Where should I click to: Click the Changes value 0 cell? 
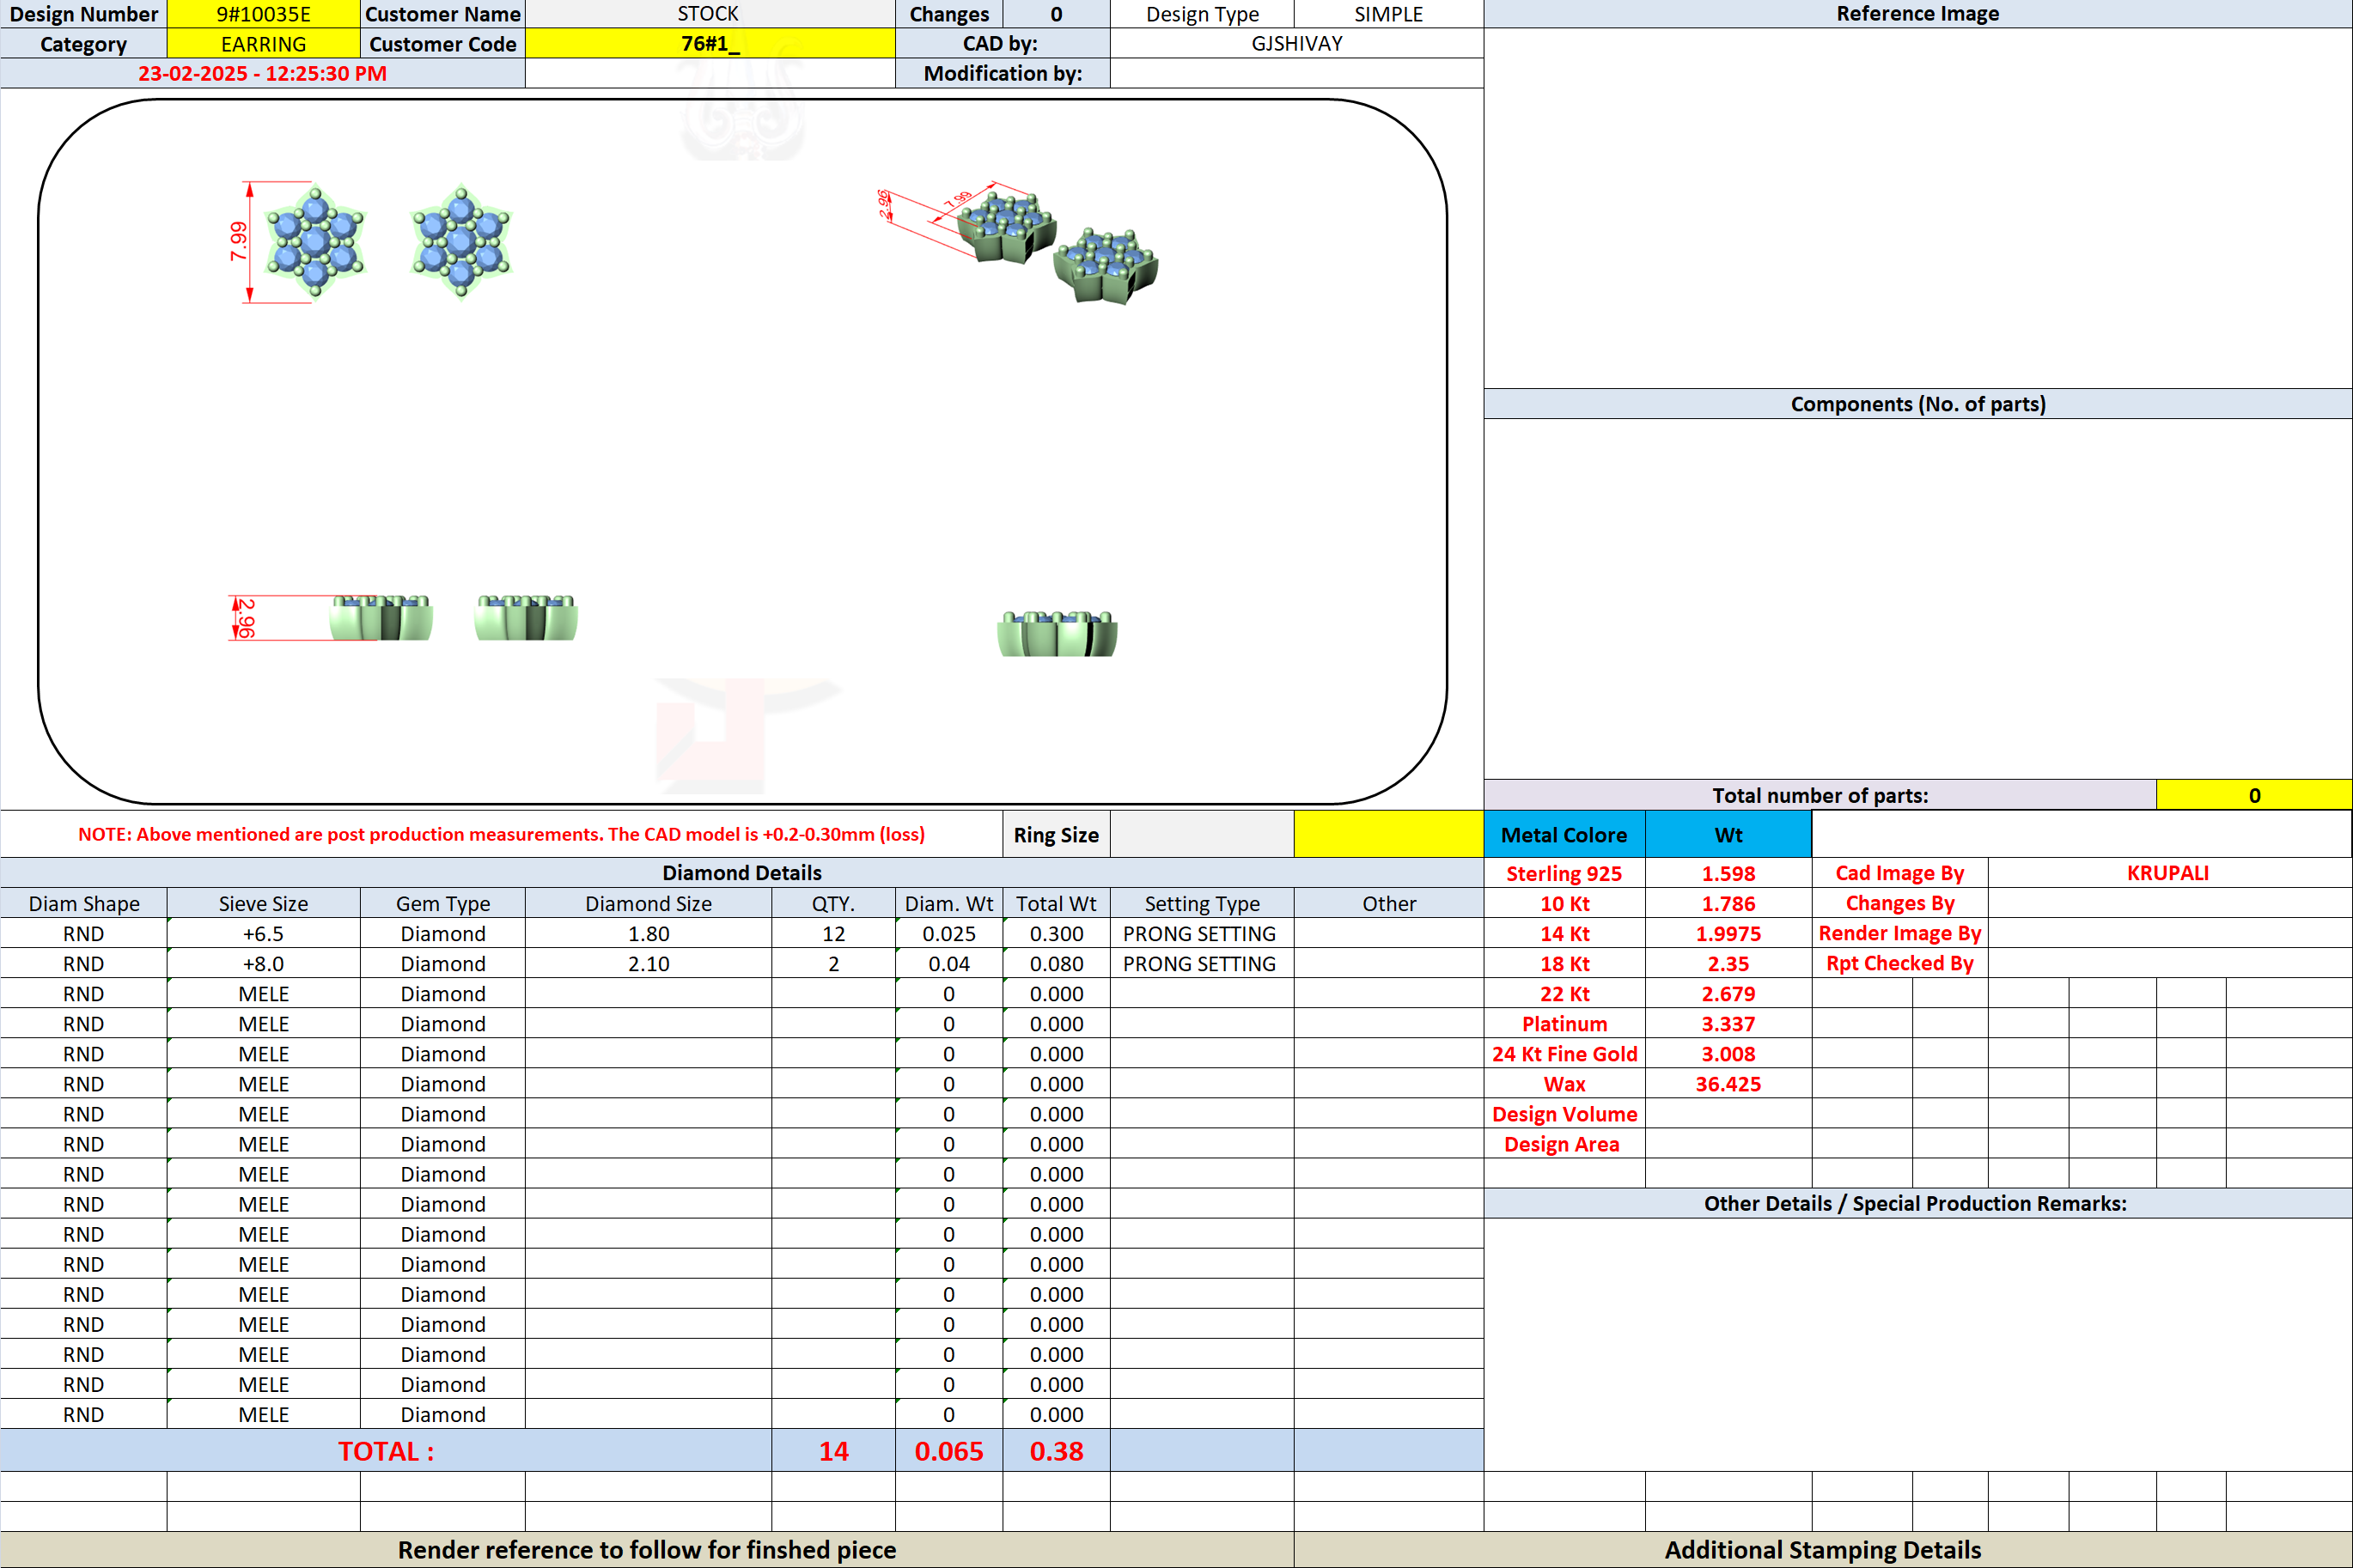1057,14
